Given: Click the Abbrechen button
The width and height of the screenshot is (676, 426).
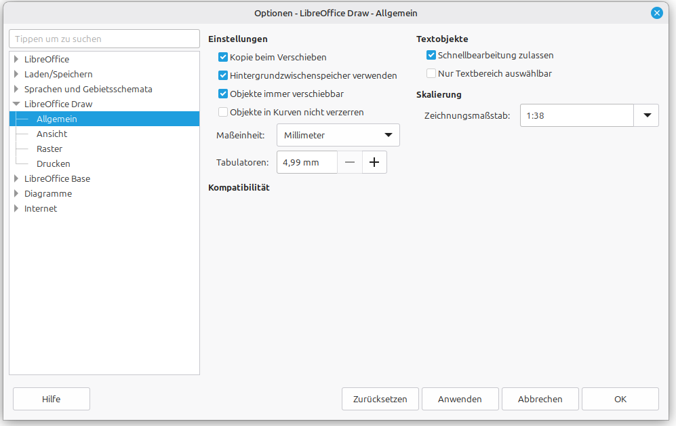Looking at the screenshot, I should point(540,399).
